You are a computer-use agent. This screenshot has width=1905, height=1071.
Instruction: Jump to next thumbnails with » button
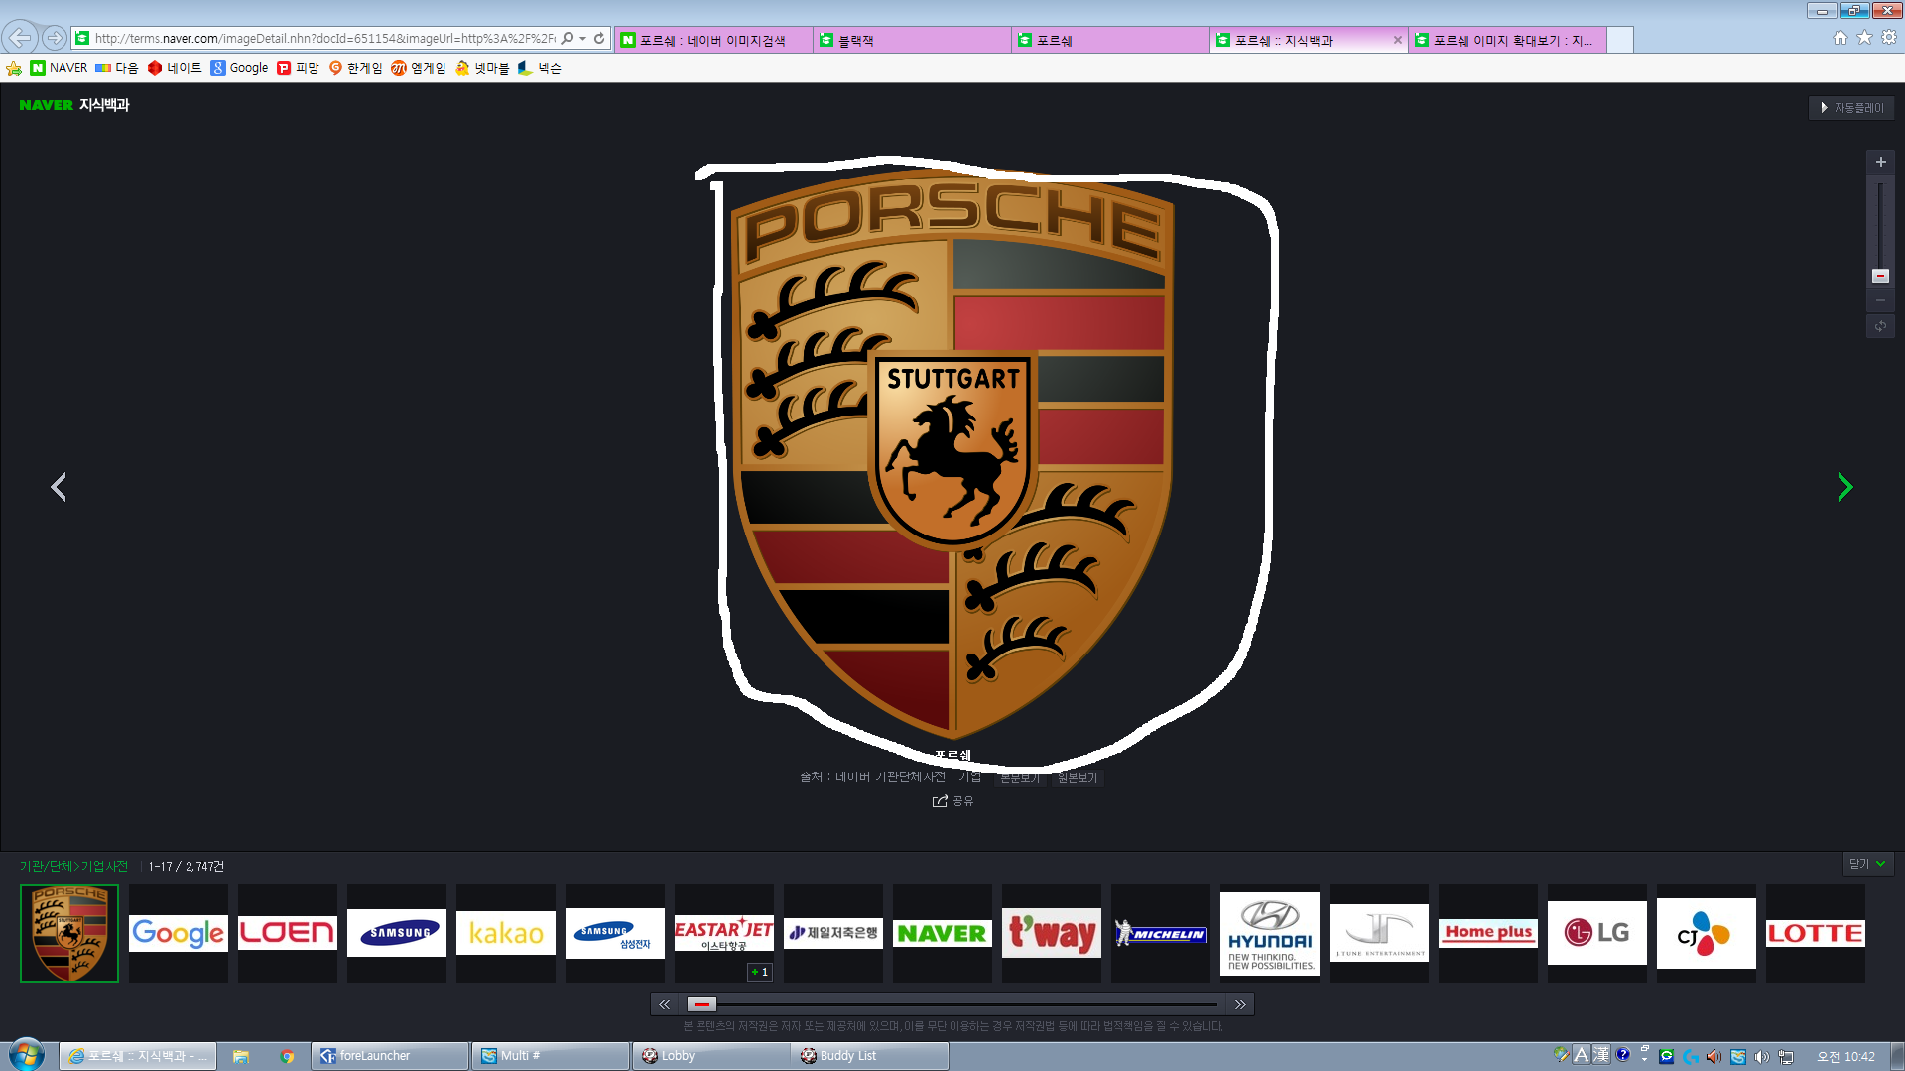[x=1240, y=1004]
